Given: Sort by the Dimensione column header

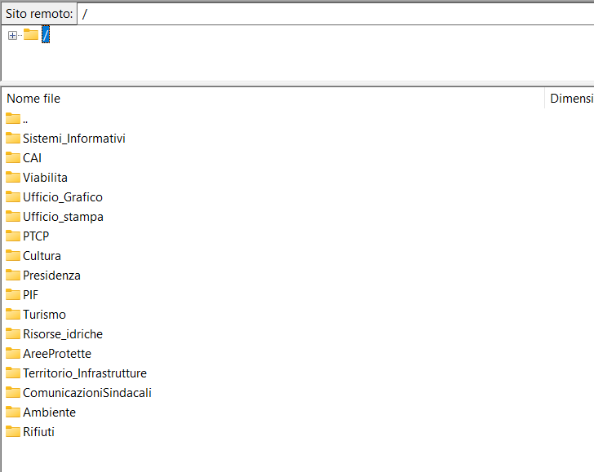Looking at the screenshot, I should pyautogui.click(x=570, y=99).
